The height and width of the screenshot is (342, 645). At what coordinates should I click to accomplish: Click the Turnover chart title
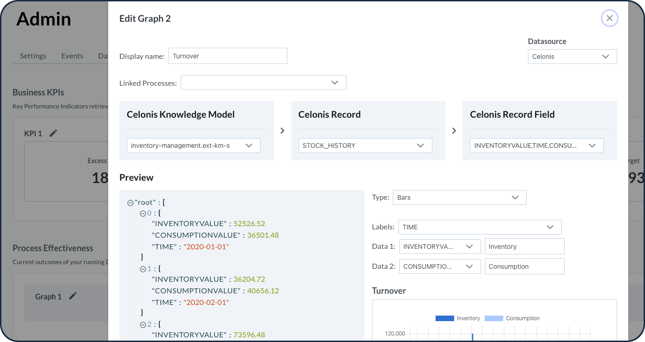pos(389,291)
